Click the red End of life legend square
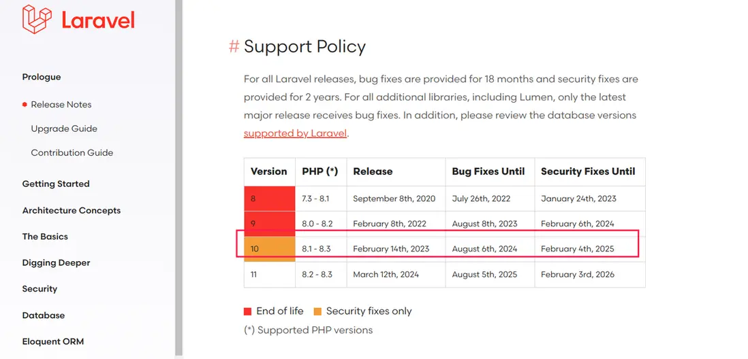The image size is (748, 359). click(248, 311)
